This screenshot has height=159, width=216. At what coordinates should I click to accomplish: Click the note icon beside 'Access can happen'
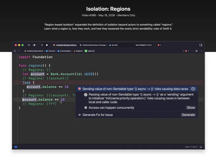click(x=85, y=108)
